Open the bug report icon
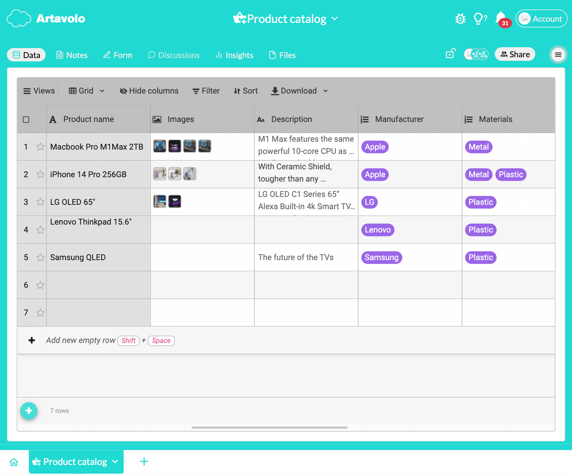The height and width of the screenshot is (476, 572). pos(460,19)
